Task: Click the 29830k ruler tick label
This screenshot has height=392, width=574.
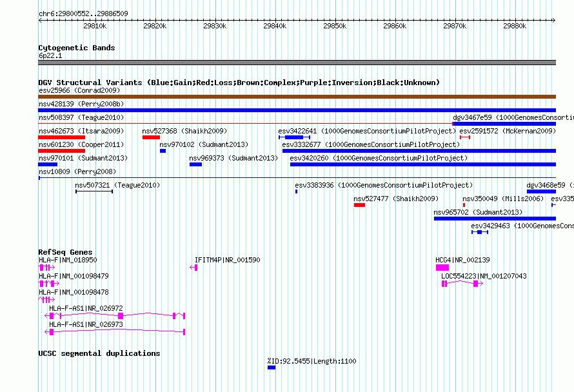Action: pyautogui.click(x=215, y=26)
